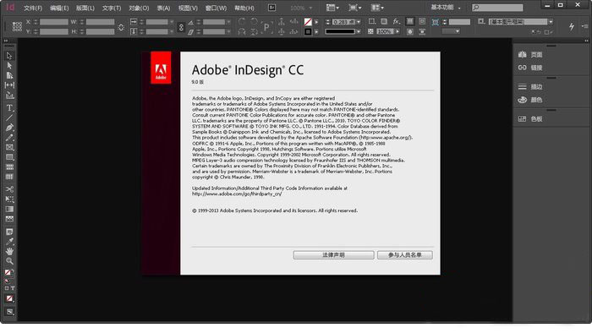Viewport: 592px width, 333px height.
Task: Click the stroke swatch in the control bar
Action: pos(308,32)
